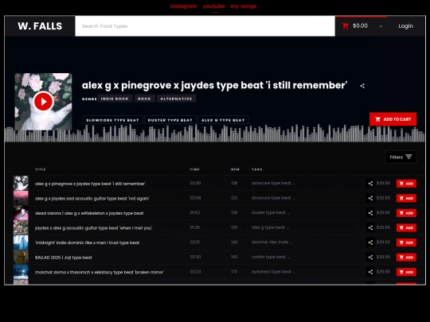Open 'dead visions' track title
This screenshot has height=322, width=430.
(89, 213)
